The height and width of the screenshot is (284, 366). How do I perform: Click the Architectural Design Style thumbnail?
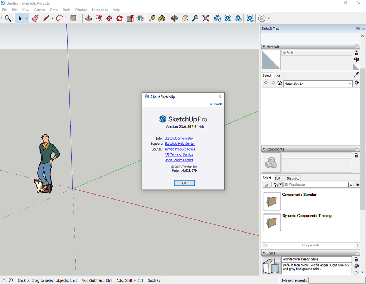point(271,265)
